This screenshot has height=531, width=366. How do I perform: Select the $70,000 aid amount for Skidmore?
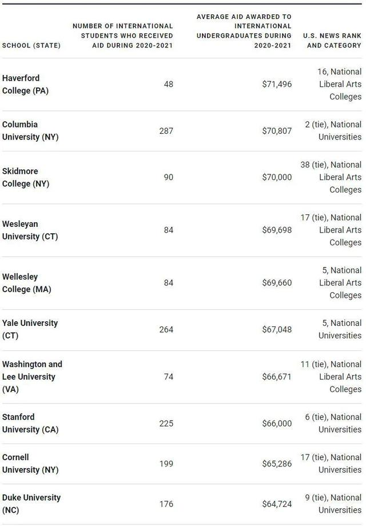tap(277, 177)
